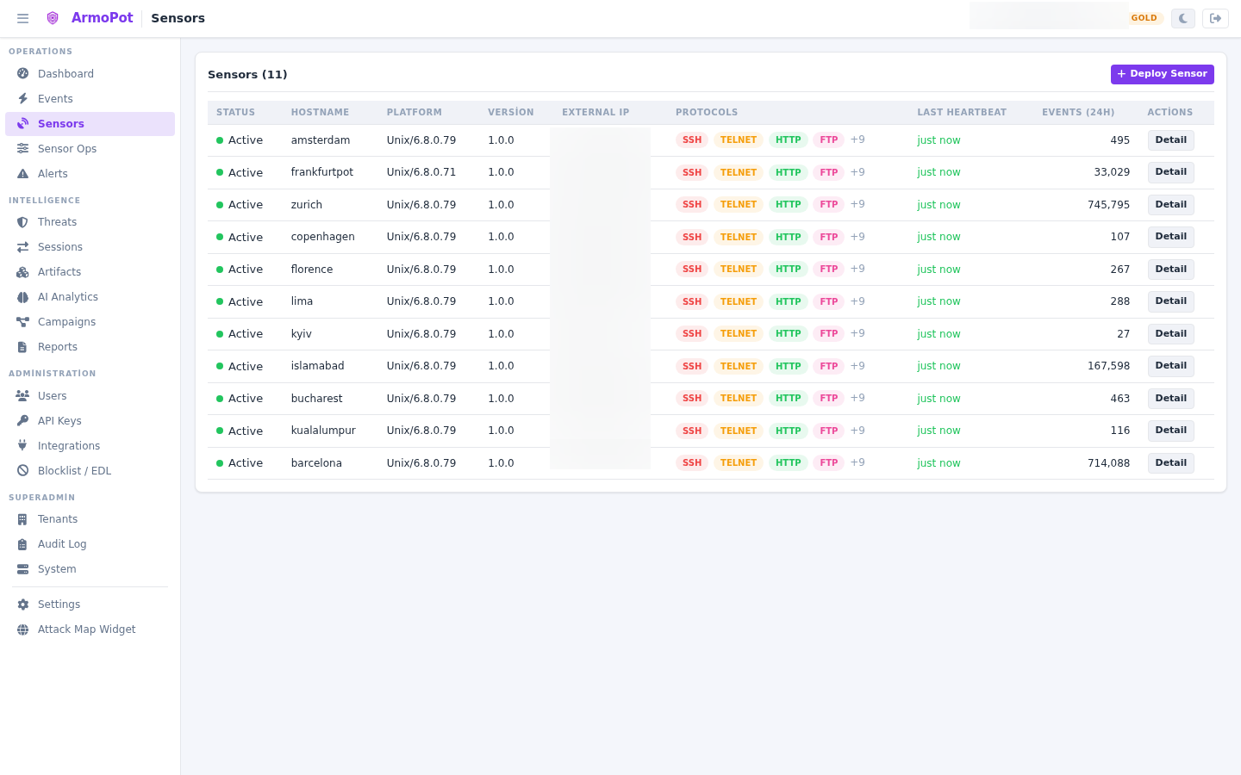This screenshot has height=775, width=1241.
Task: Click the Threats shield icon
Action: [x=23, y=222]
